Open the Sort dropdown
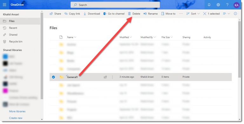The width and height of the screenshot is (244, 124). (x=193, y=14)
